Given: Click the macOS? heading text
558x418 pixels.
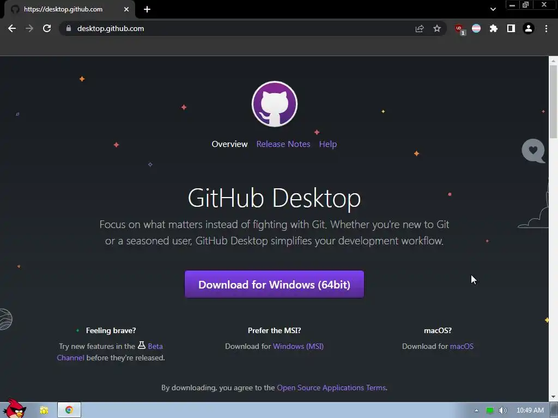Looking at the screenshot, I should pyautogui.click(x=438, y=330).
